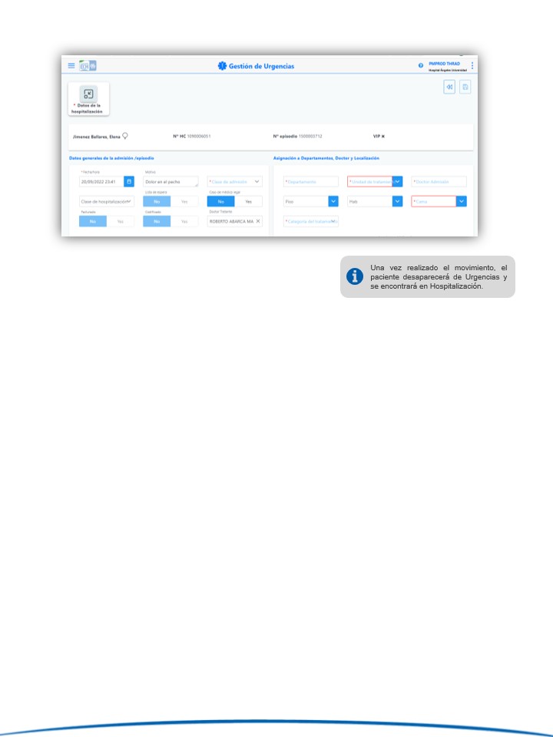Image resolution: width=553 pixels, height=737 pixels.
Task: Set Confirmado to Yes
Action: [184, 221]
